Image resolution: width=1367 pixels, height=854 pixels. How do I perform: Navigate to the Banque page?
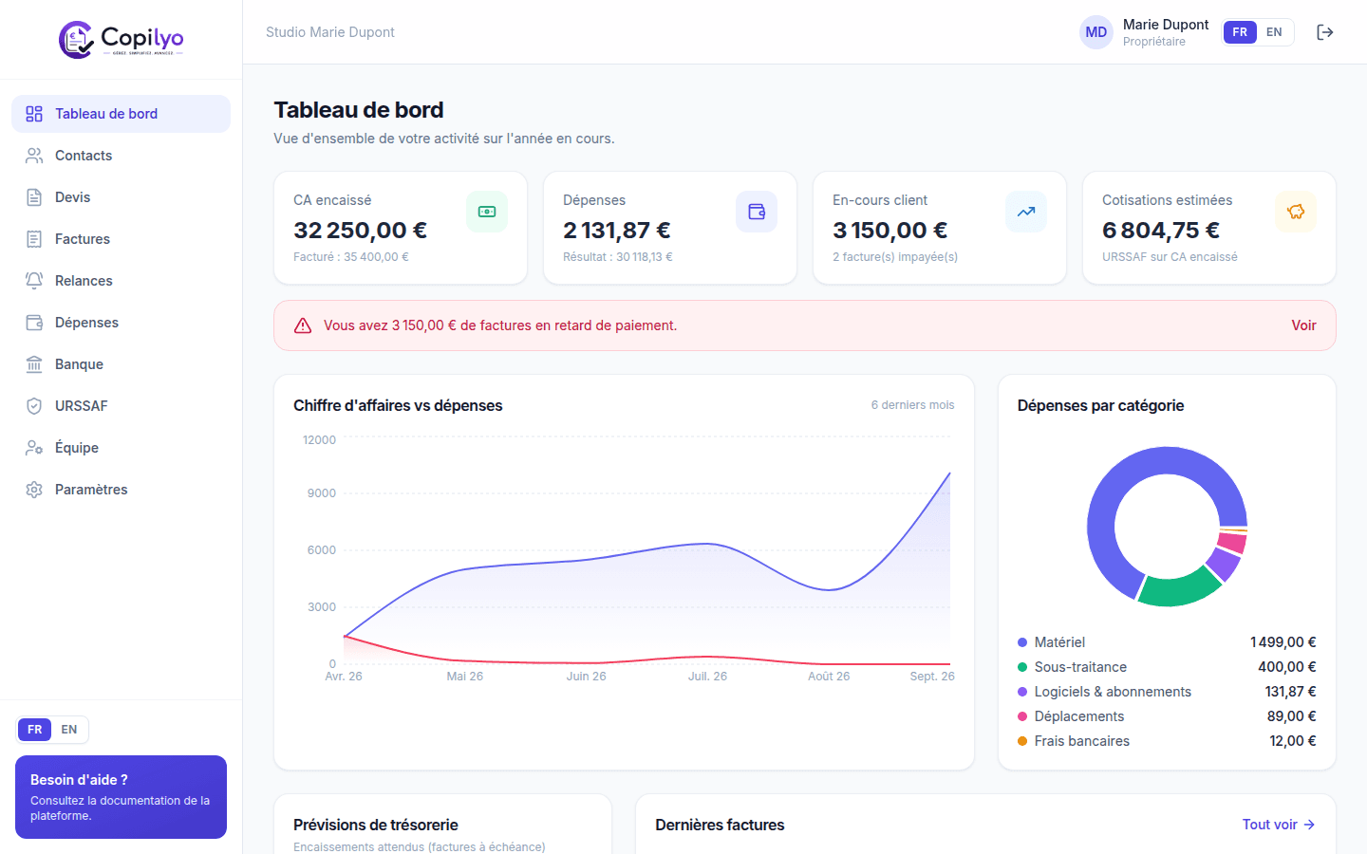(x=121, y=364)
